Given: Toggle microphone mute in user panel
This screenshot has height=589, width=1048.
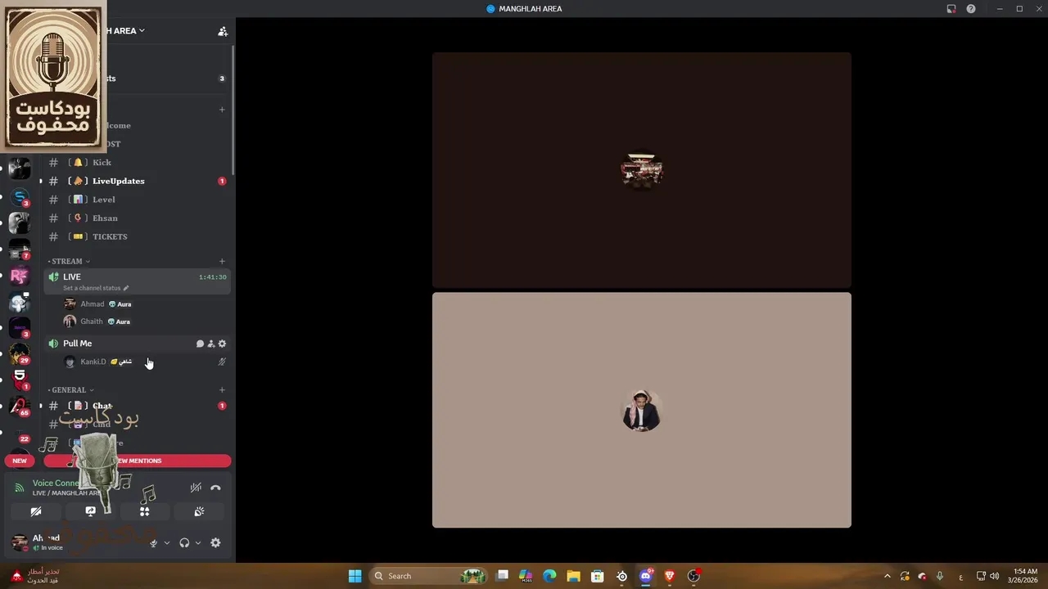Looking at the screenshot, I should [x=153, y=542].
